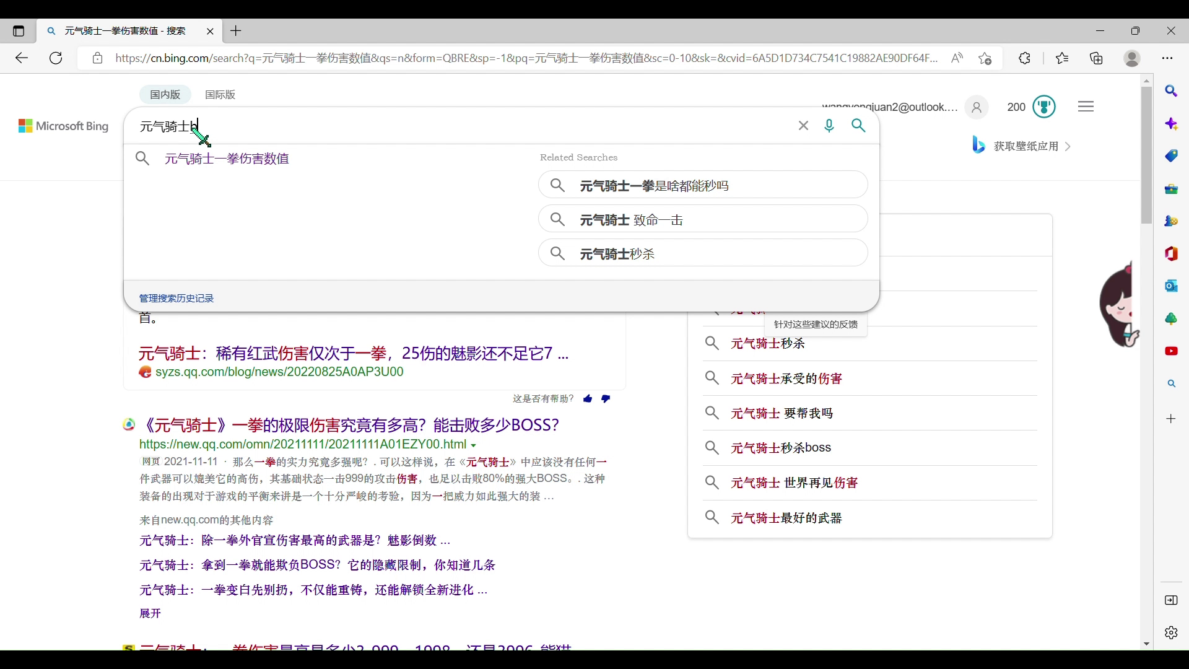Open sidebar Outlook icon
Viewport: 1189px width, 669px height.
[x=1171, y=286]
